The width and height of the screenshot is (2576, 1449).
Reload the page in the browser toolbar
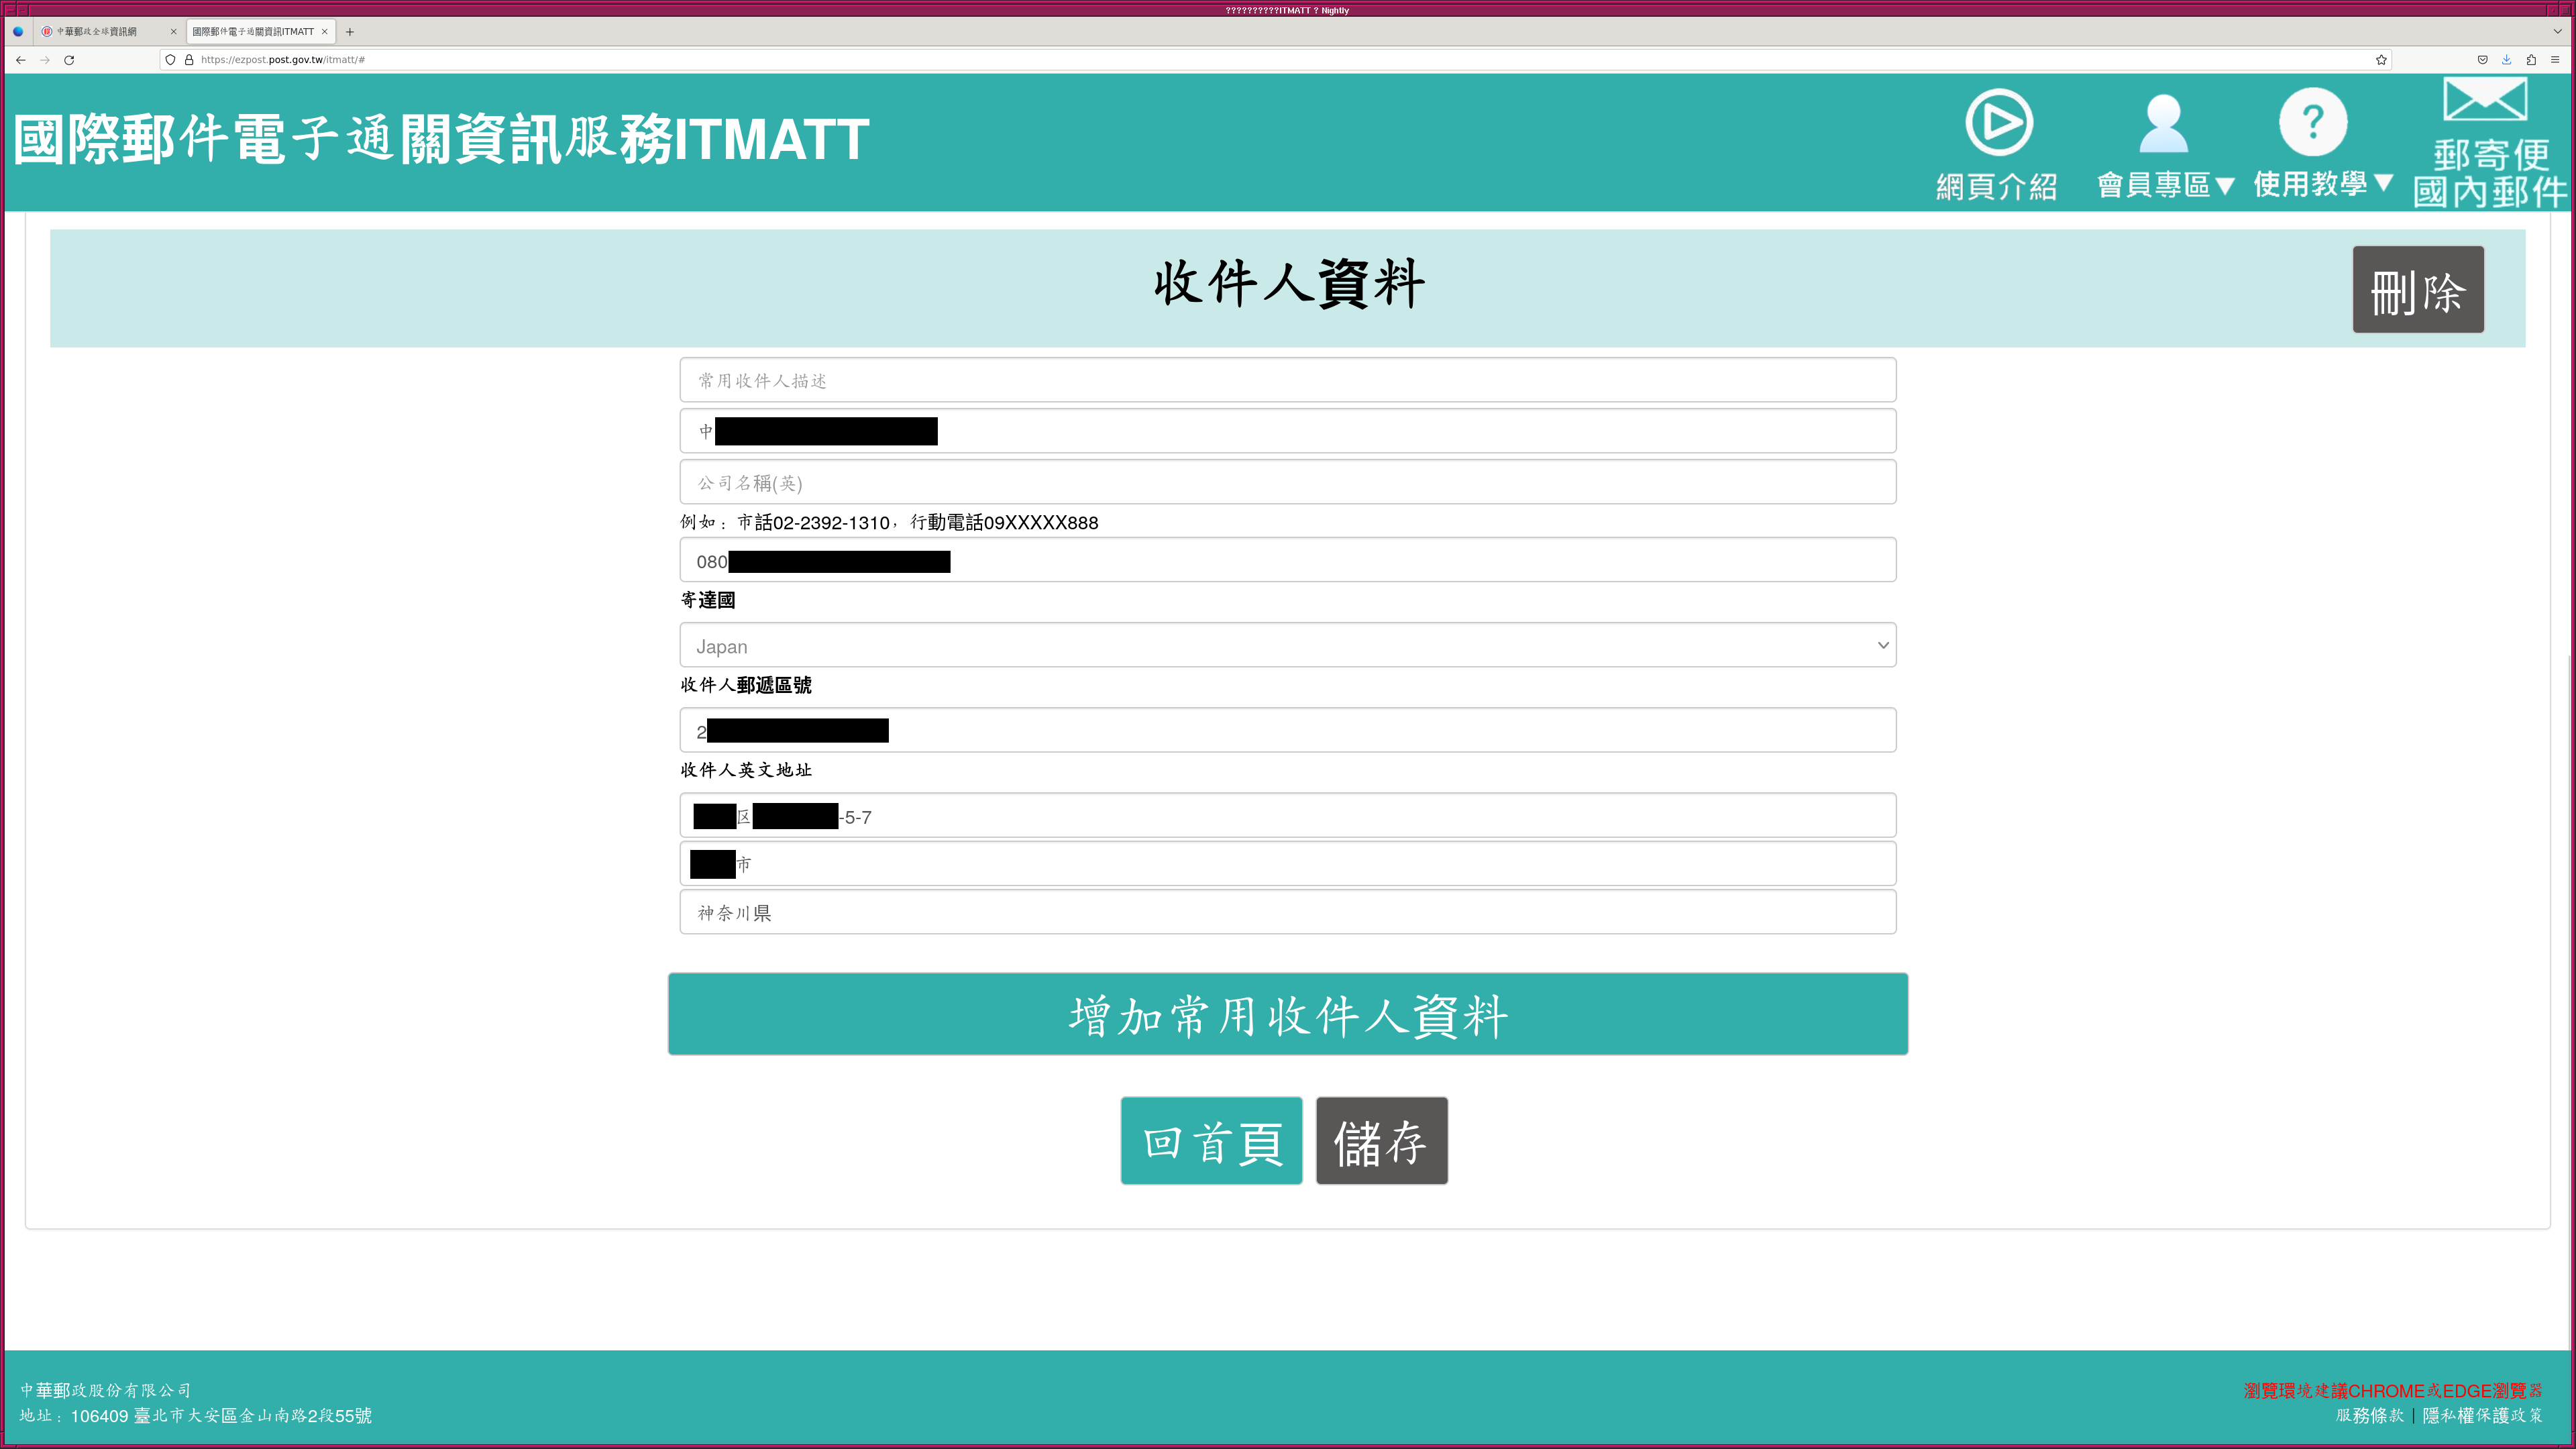tap(69, 60)
